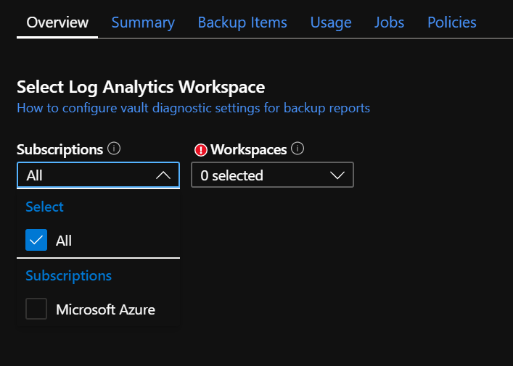Click the 'Select' group header in dropdown
513x366 pixels.
coord(45,207)
